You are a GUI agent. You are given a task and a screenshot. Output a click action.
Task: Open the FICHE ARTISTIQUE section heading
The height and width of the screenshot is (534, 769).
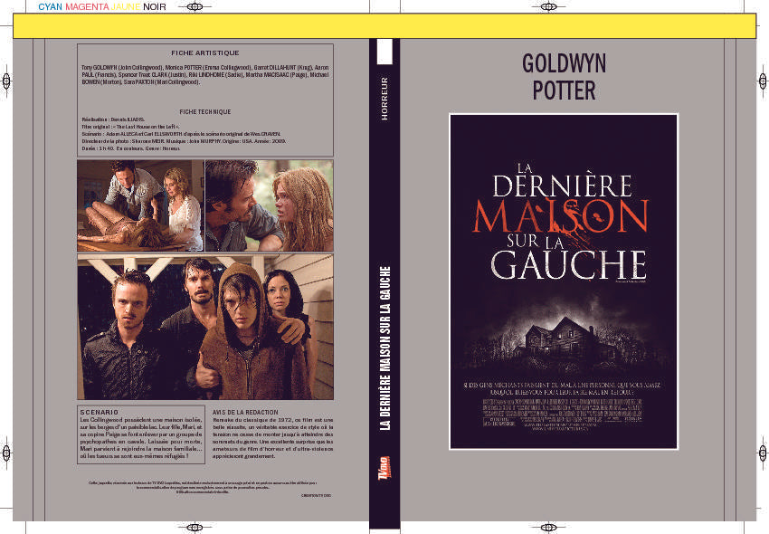[204, 52]
